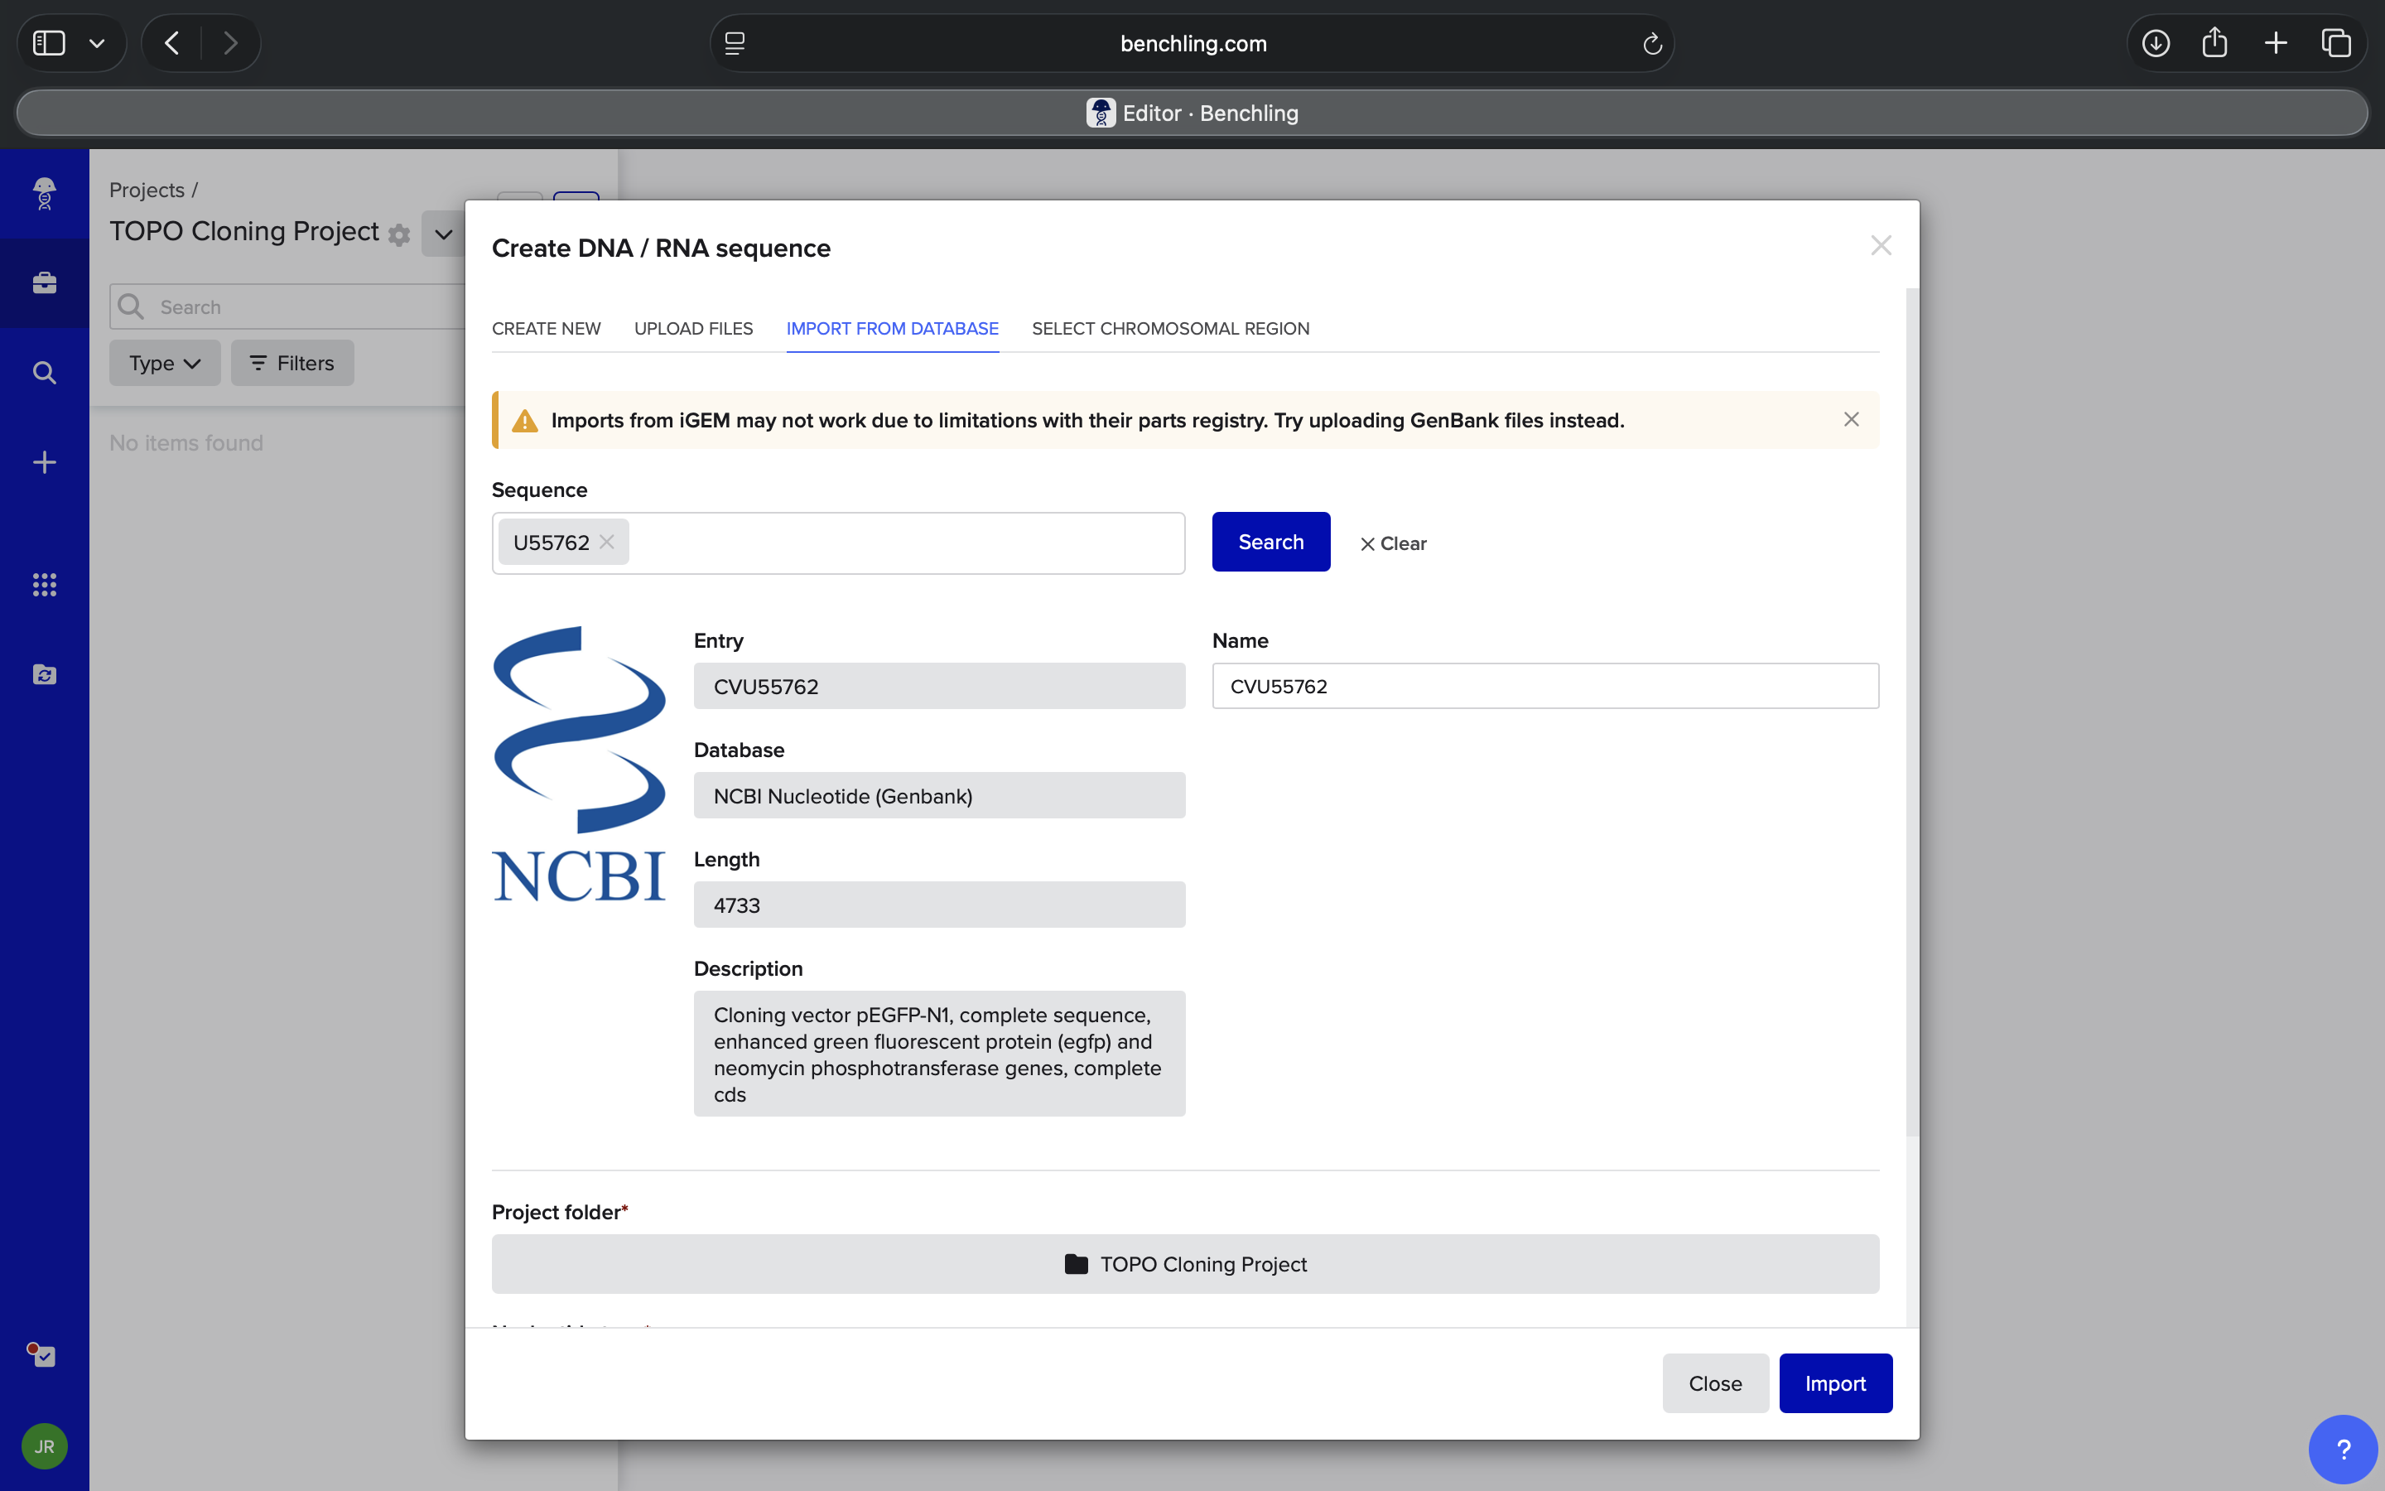Clear the sequence search
Image resolution: width=2385 pixels, height=1491 pixels.
tap(1394, 543)
